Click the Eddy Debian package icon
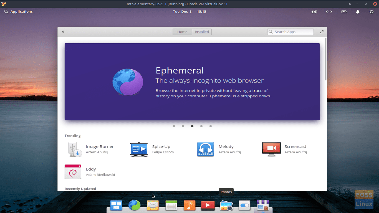This screenshot has height=213, width=379. pyautogui.click(x=73, y=172)
